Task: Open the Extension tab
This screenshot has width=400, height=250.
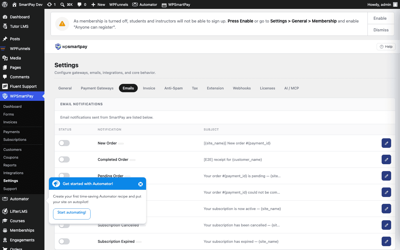Action: click(215, 88)
